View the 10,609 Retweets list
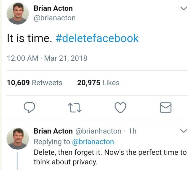Screen dimensions: 188x170 pyautogui.click(x=35, y=83)
